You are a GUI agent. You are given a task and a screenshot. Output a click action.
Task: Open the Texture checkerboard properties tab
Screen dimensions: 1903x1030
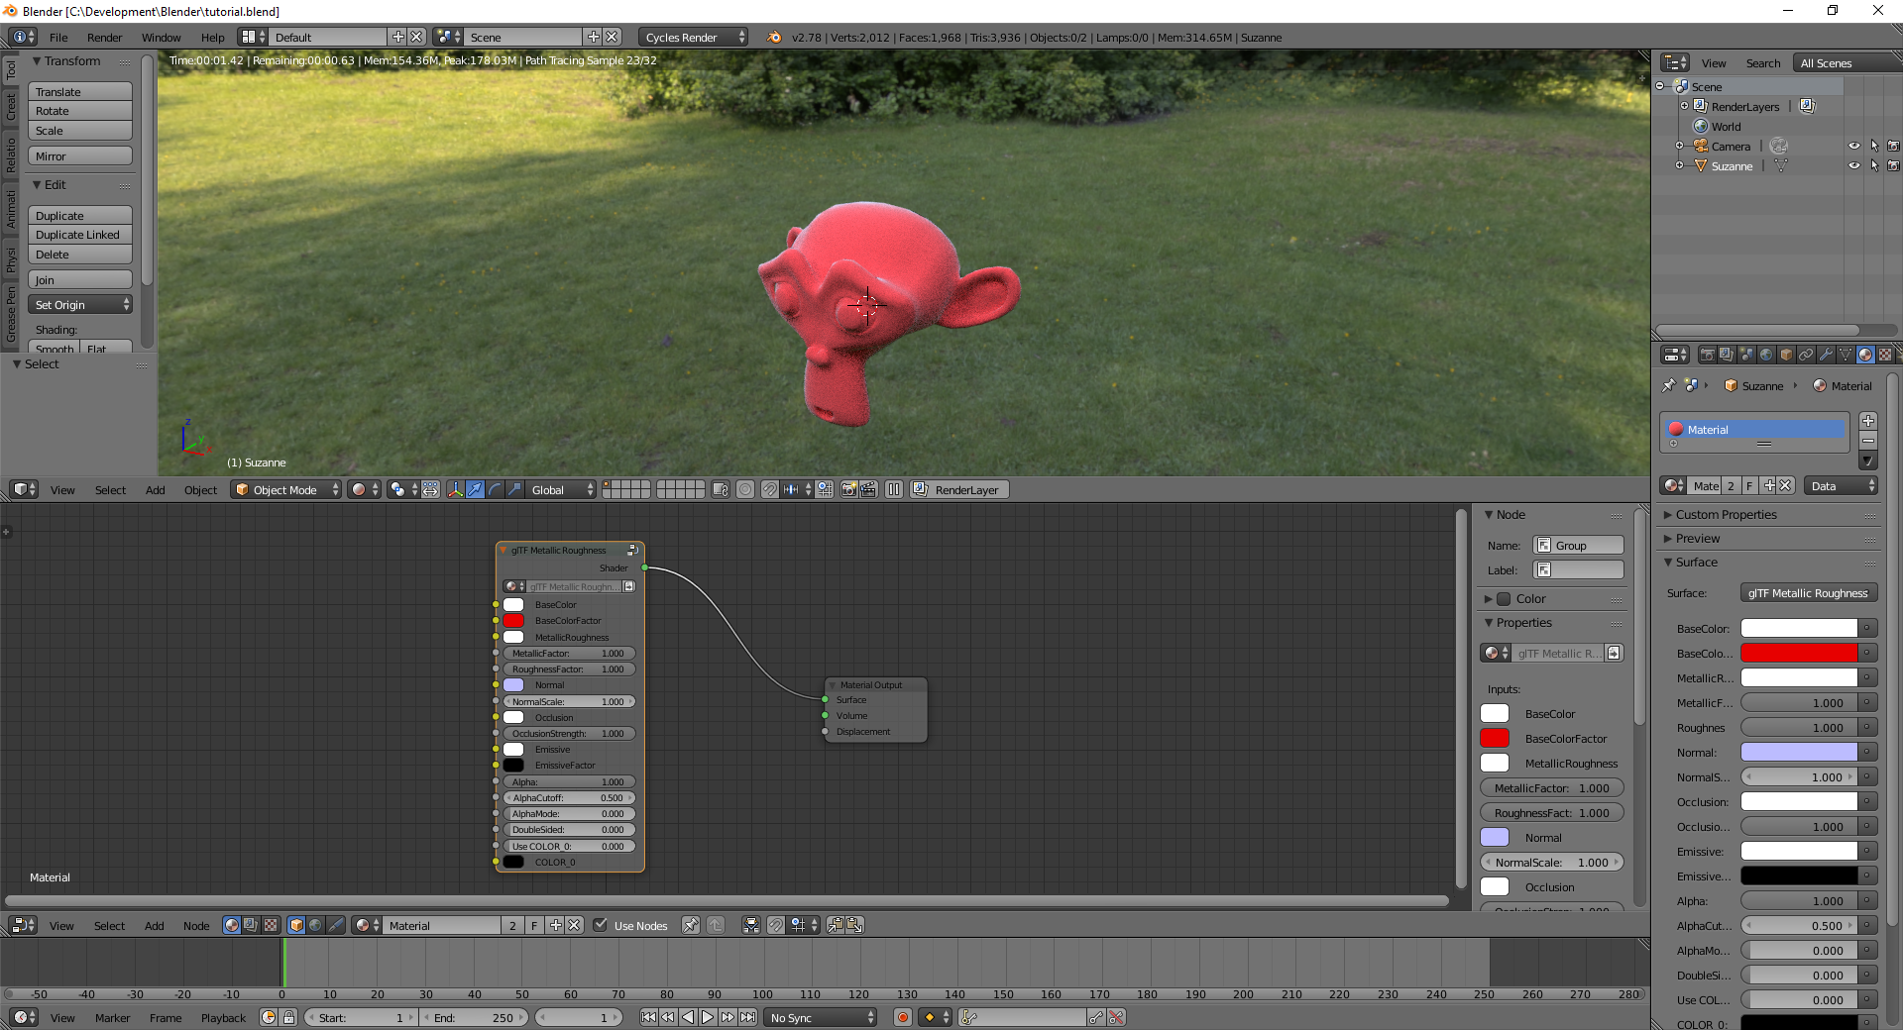1885,355
